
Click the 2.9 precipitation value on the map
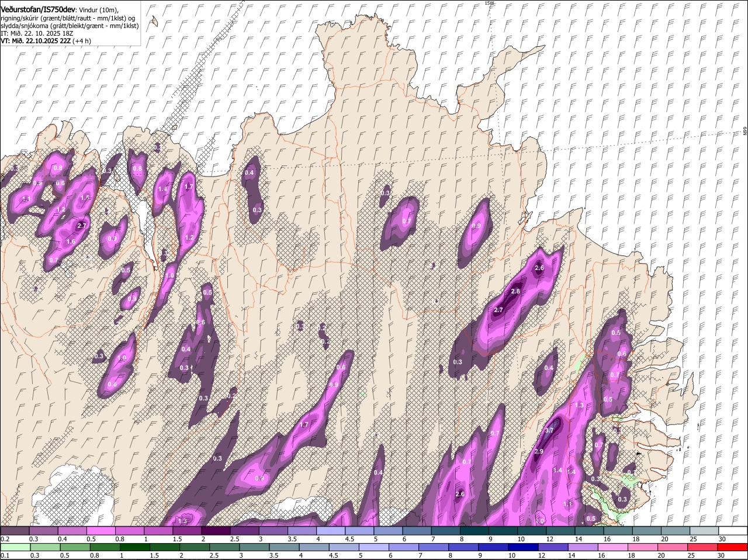coord(539,452)
